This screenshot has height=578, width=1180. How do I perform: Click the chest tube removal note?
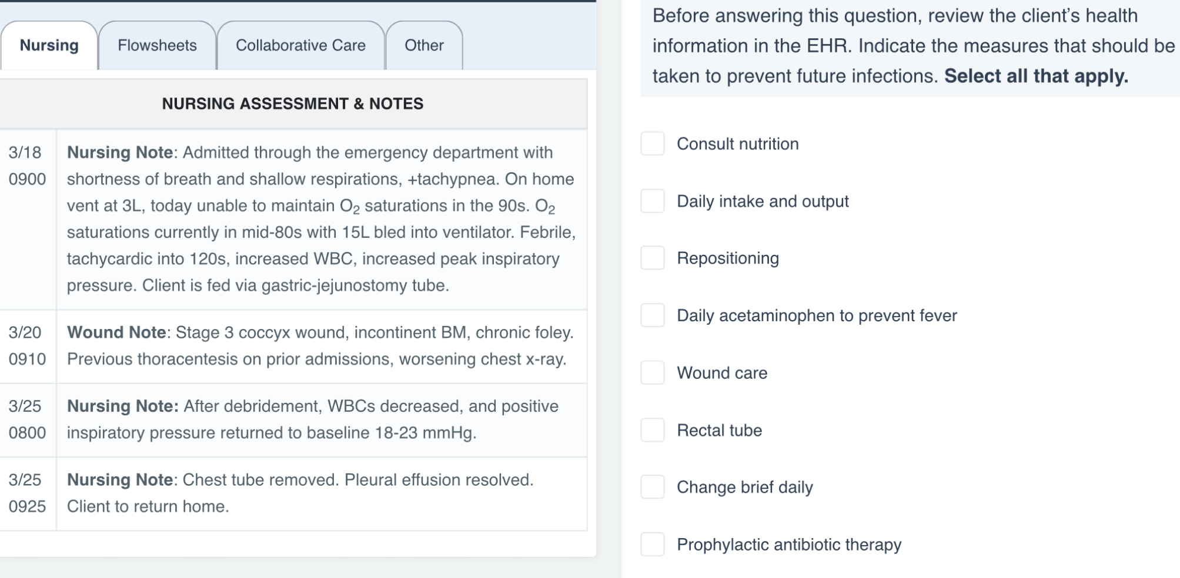(x=302, y=492)
